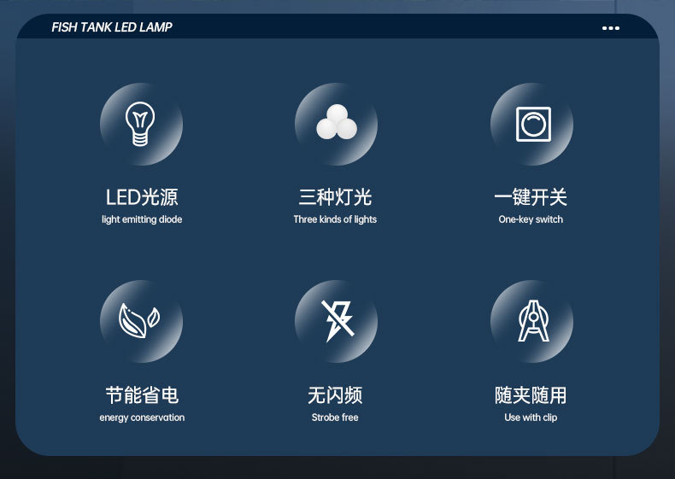Click the green leaves energy icon
675x479 pixels.
139,321
